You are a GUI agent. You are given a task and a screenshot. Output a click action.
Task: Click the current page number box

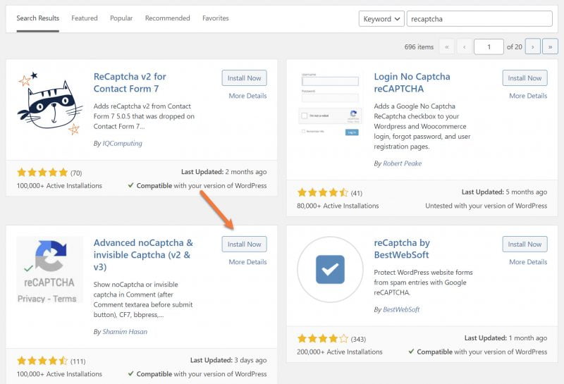[489, 47]
